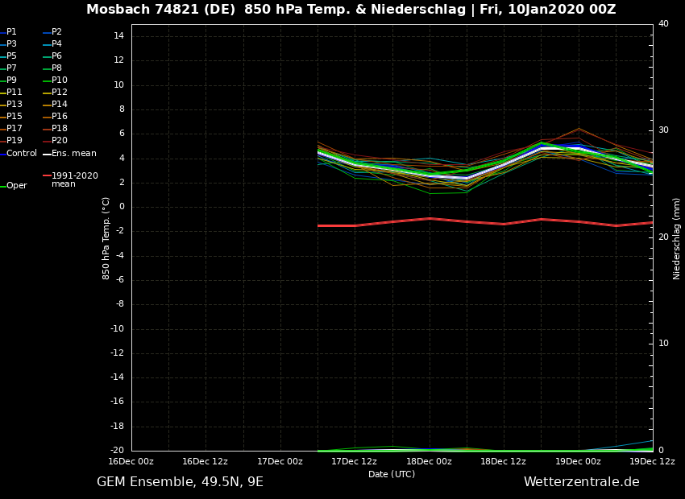Click the P1 legend entry
685x499 pixels.
coord(11,32)
